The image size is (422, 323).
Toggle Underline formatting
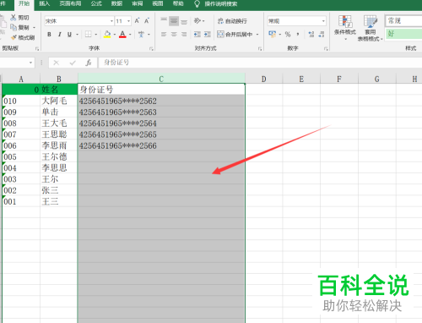(x=69, y=35)
